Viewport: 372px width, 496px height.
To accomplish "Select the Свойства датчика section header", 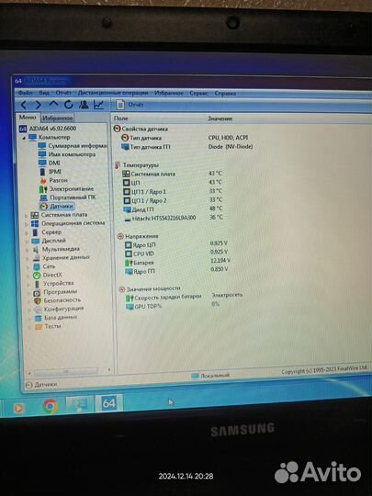I will click(x=141, y=129).
